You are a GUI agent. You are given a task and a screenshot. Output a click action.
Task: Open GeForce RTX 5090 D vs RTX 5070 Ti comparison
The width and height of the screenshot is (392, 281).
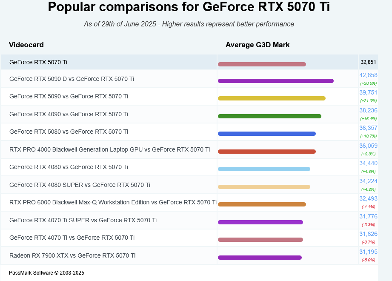(x=72, y=79)
